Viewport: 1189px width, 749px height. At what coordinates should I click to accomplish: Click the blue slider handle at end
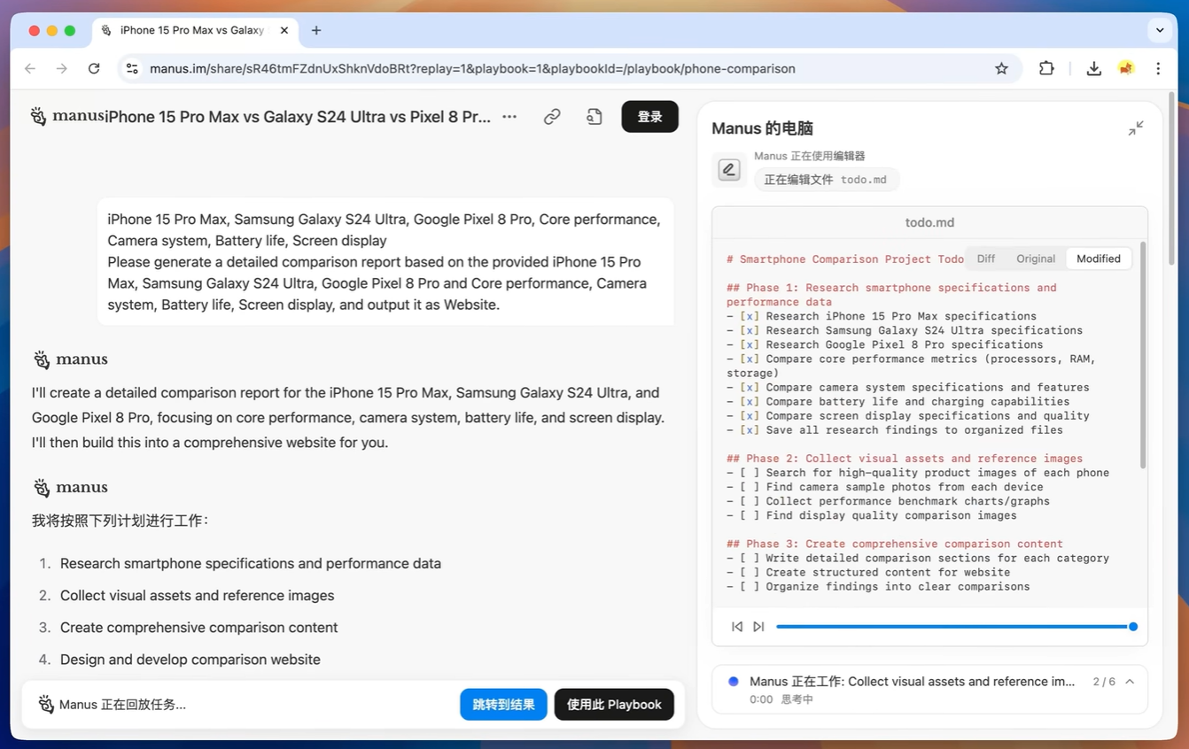[1132, 626]
